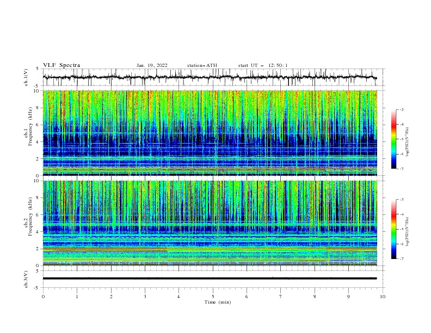
Task: Click the "-5" value on ch.1 color bar
Action: (x=401, y=139)
